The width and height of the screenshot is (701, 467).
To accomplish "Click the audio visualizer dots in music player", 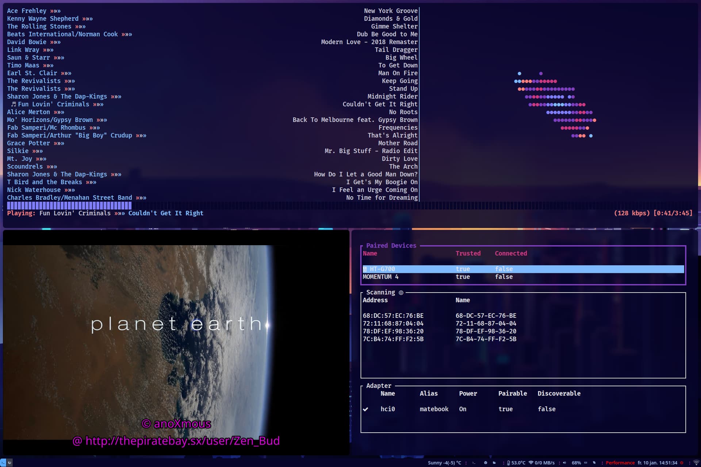I will pyautogui.click(x=555, y=105).
